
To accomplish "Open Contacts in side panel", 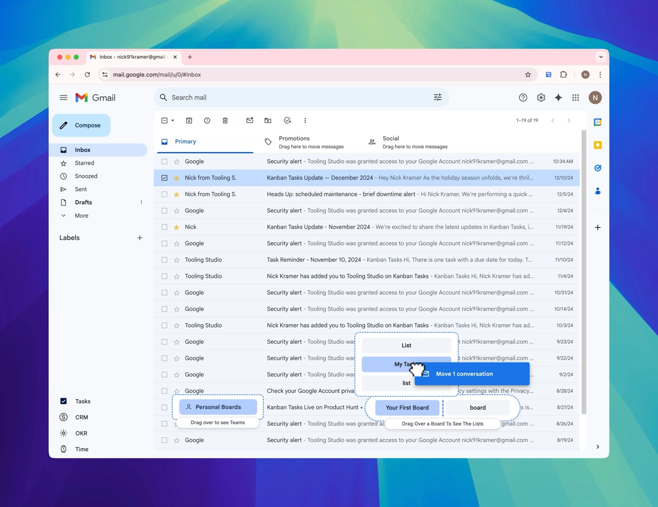I will [598, 191].
